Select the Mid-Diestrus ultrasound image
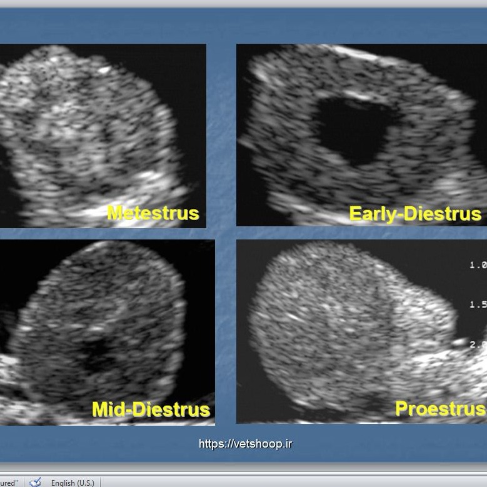 point(107,332)
